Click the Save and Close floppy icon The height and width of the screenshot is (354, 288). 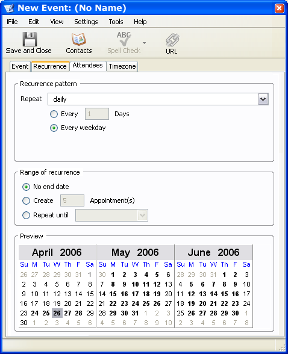[30, 39]
